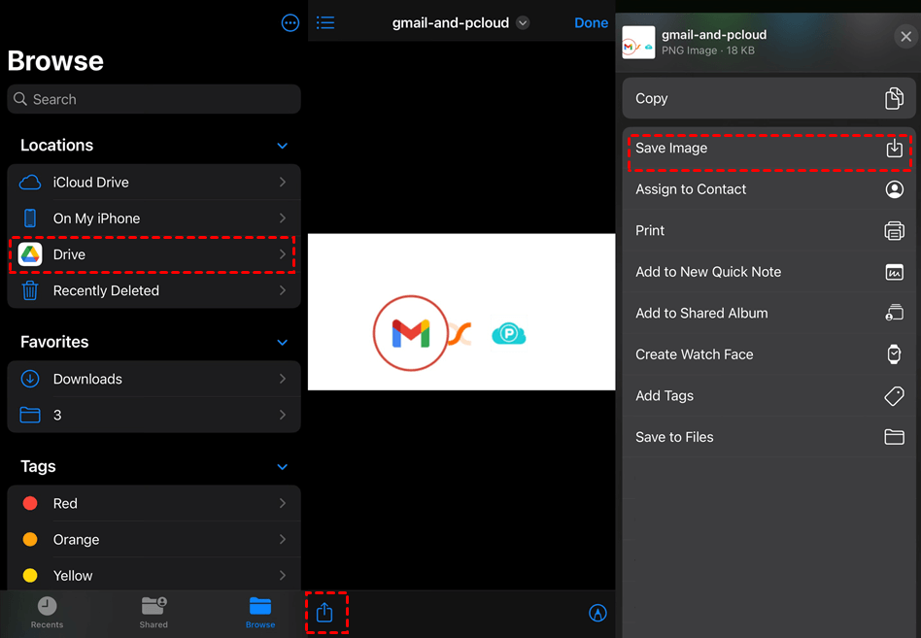The height and width of the screenshot is (638, 921).
Task: Collapse the Tags section
Action: pos(283,467)
